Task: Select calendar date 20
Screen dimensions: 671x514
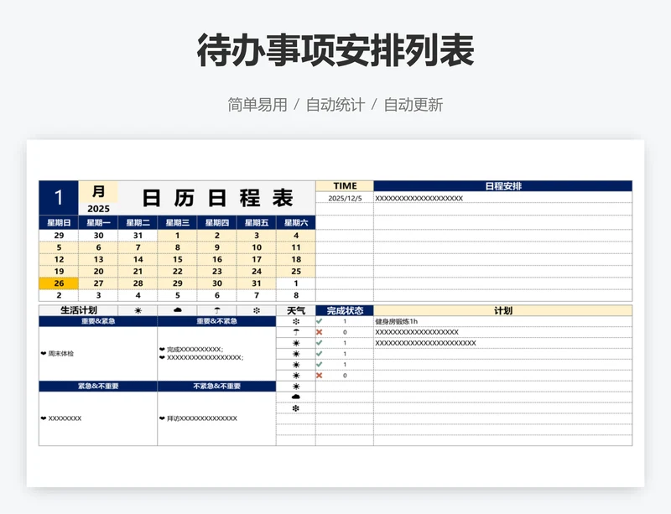Action: (x=98, y=272)
